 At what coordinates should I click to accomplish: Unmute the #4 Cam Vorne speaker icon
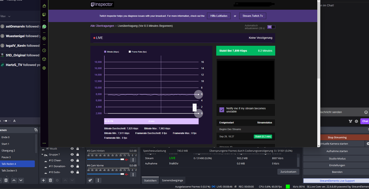pos(127,174)
